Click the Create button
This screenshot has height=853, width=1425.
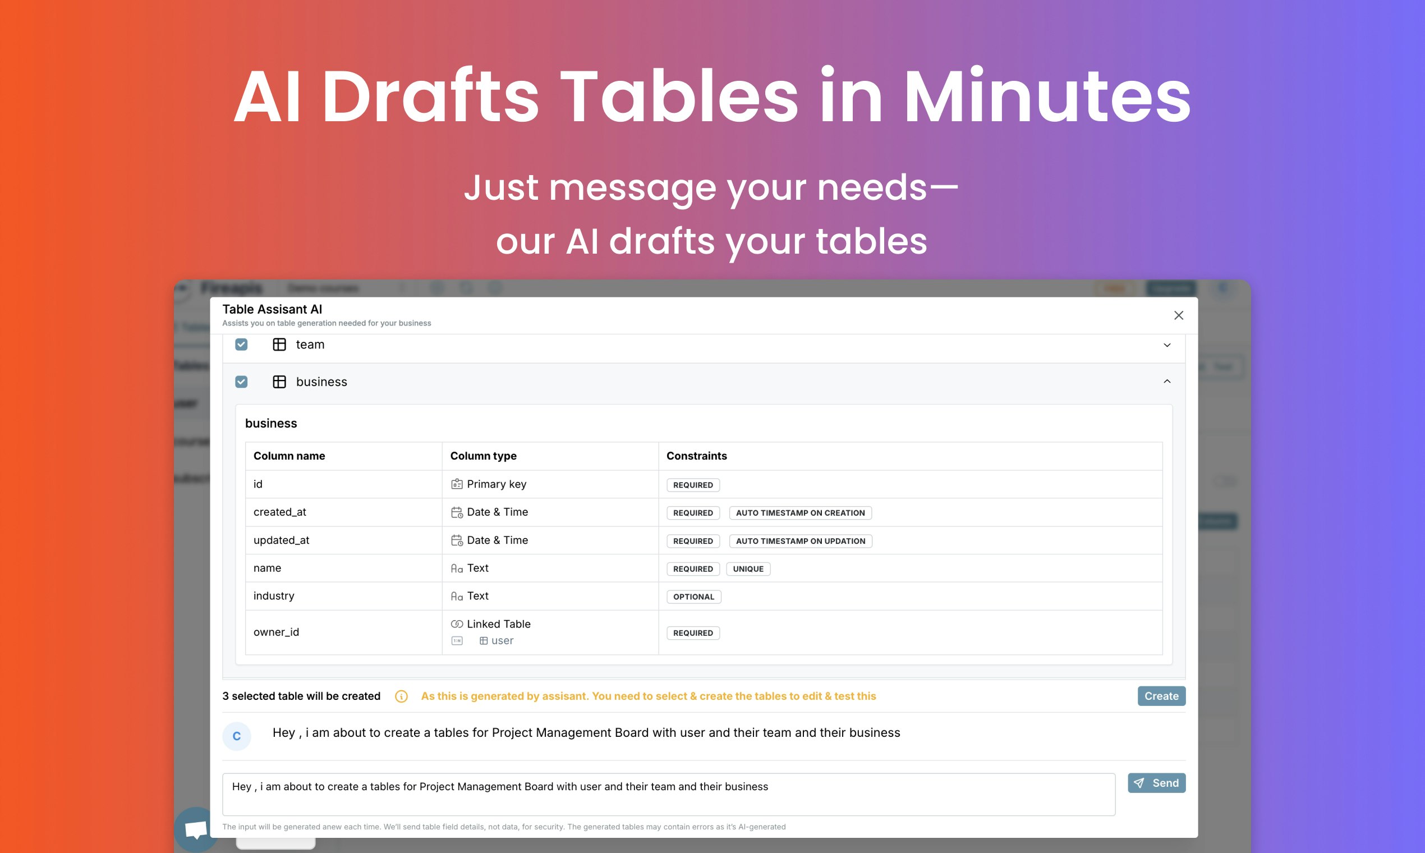[x=1161, y=696]
